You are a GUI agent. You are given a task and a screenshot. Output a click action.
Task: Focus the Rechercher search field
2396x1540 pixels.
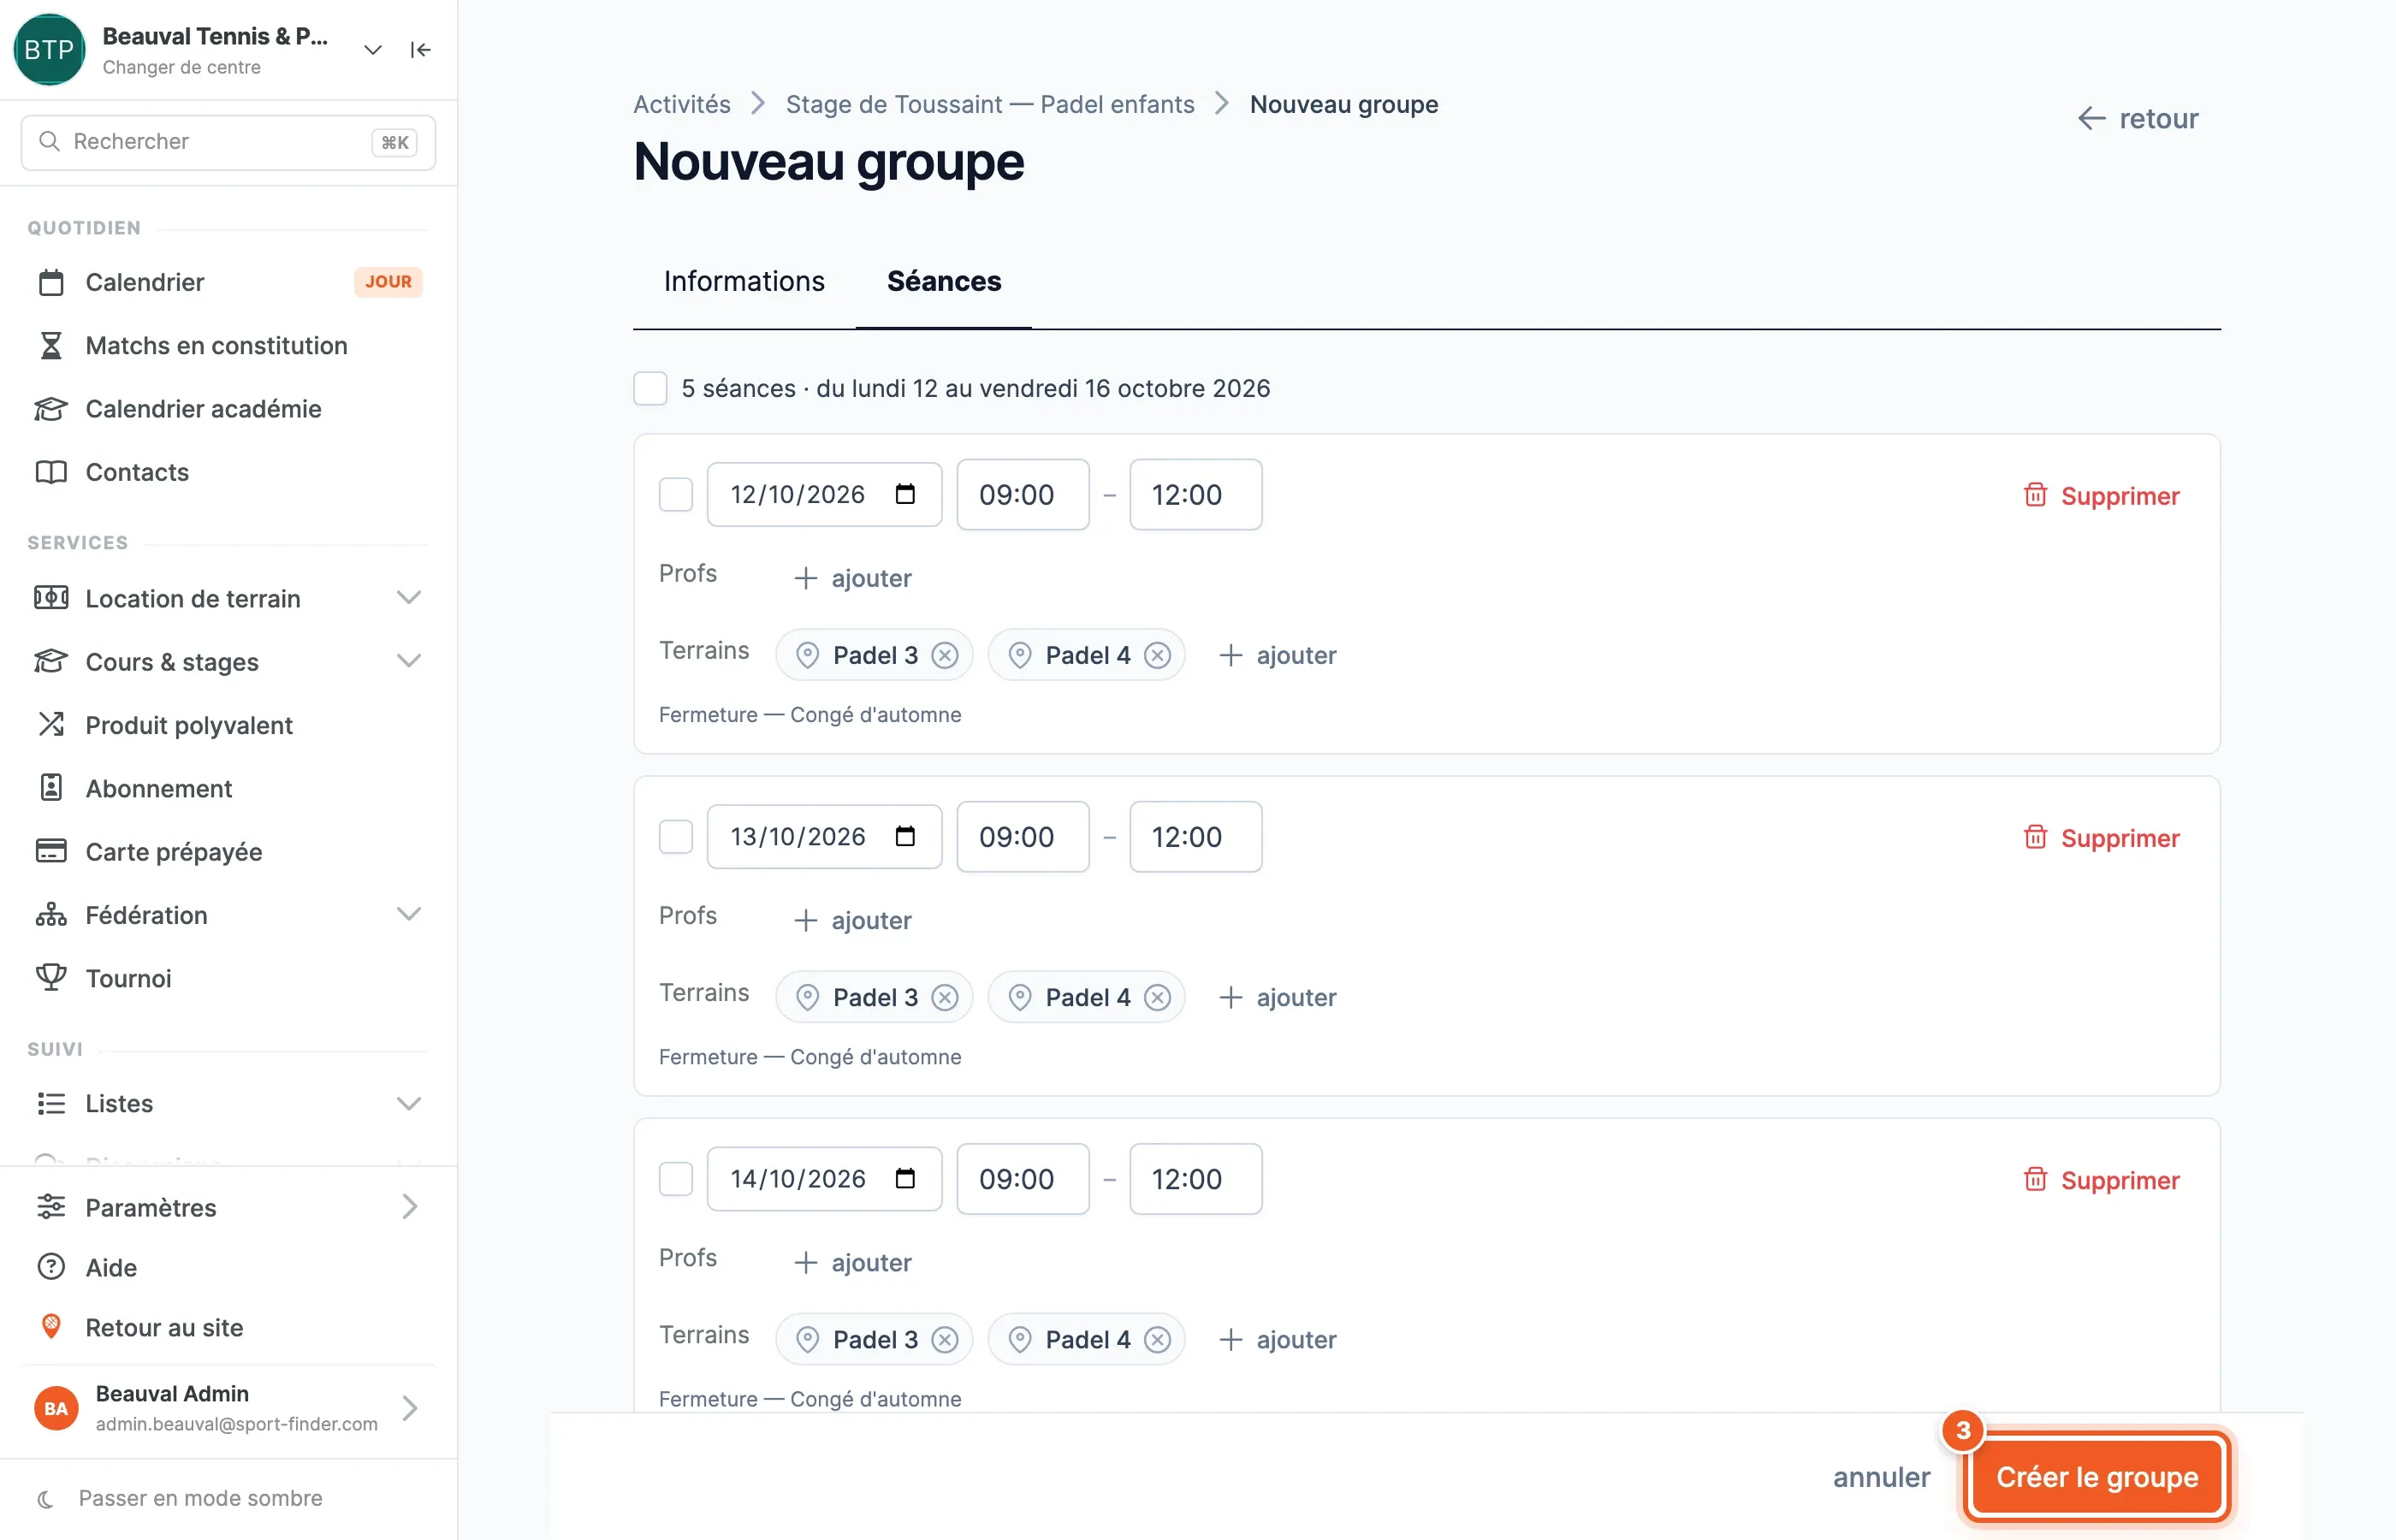tap(228, 142)
